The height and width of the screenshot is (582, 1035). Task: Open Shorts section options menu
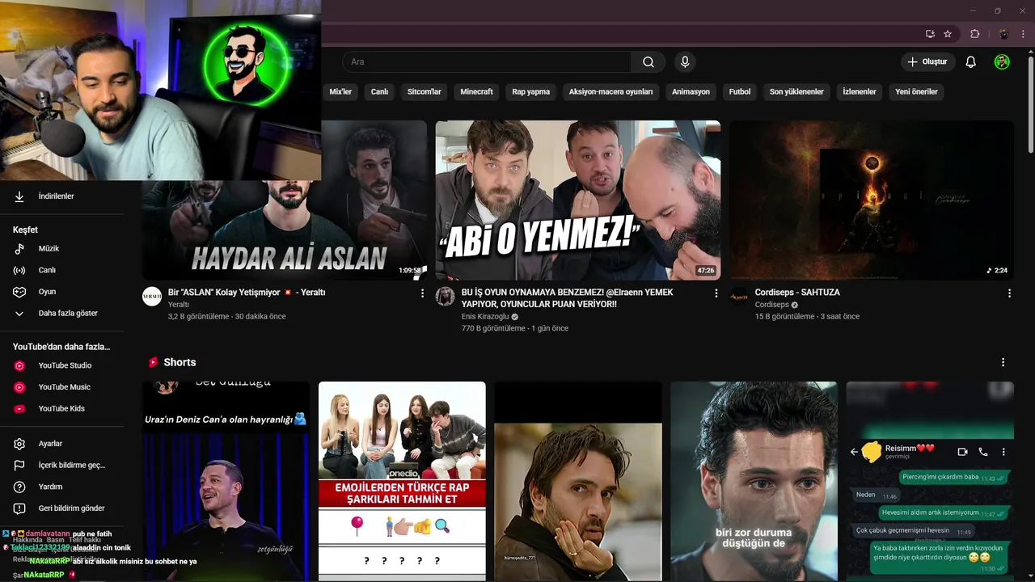pos(1003,362)
